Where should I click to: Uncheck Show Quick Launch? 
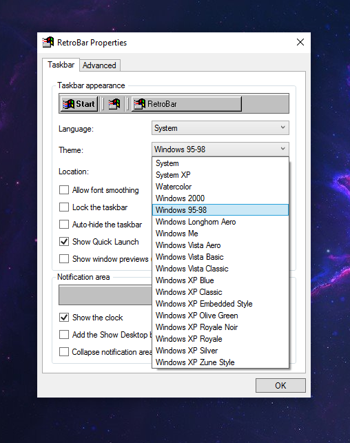(x=64, y=242)
